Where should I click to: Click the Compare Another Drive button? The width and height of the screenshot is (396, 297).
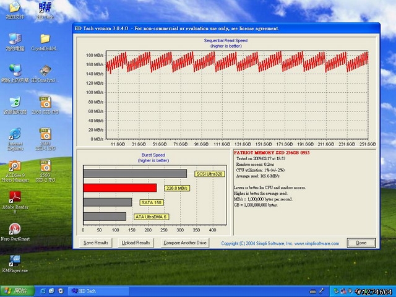click(185, 243)
